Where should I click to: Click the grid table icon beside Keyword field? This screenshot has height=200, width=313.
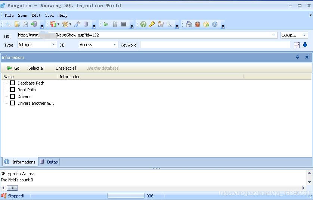click(297, 45)
